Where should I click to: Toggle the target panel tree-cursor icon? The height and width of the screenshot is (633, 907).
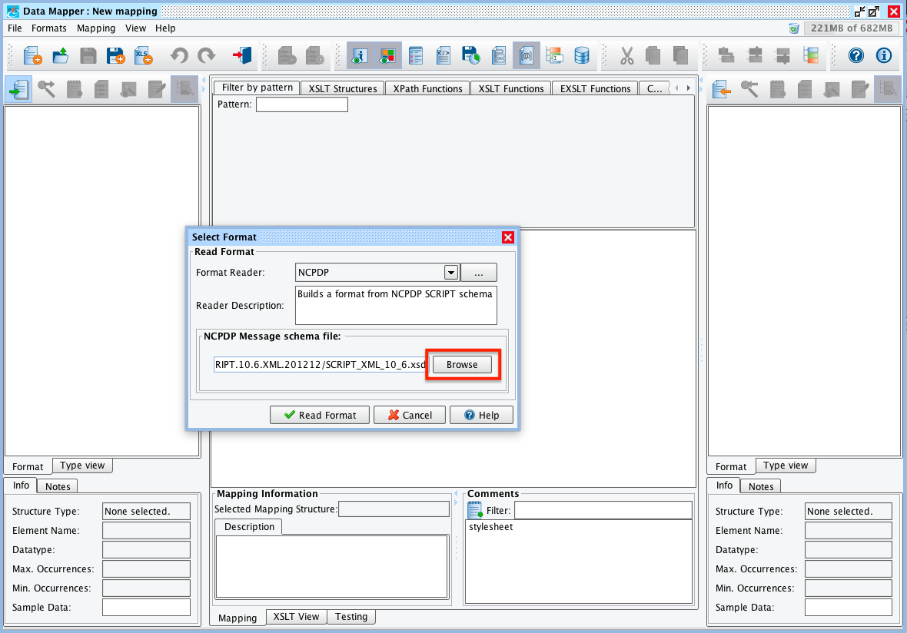(888, 89)
